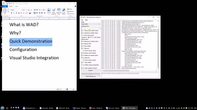Toggle '1. Prepare new website version' checkbox
The height and width of the screenshot is (110, 197).
[82, 31]
